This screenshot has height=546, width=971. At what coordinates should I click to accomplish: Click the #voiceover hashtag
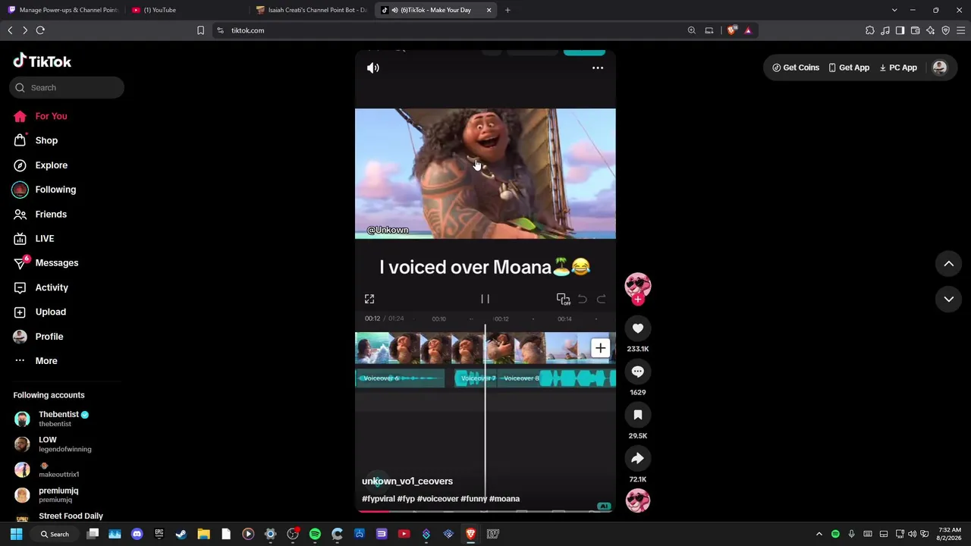[x=438, y=499]
